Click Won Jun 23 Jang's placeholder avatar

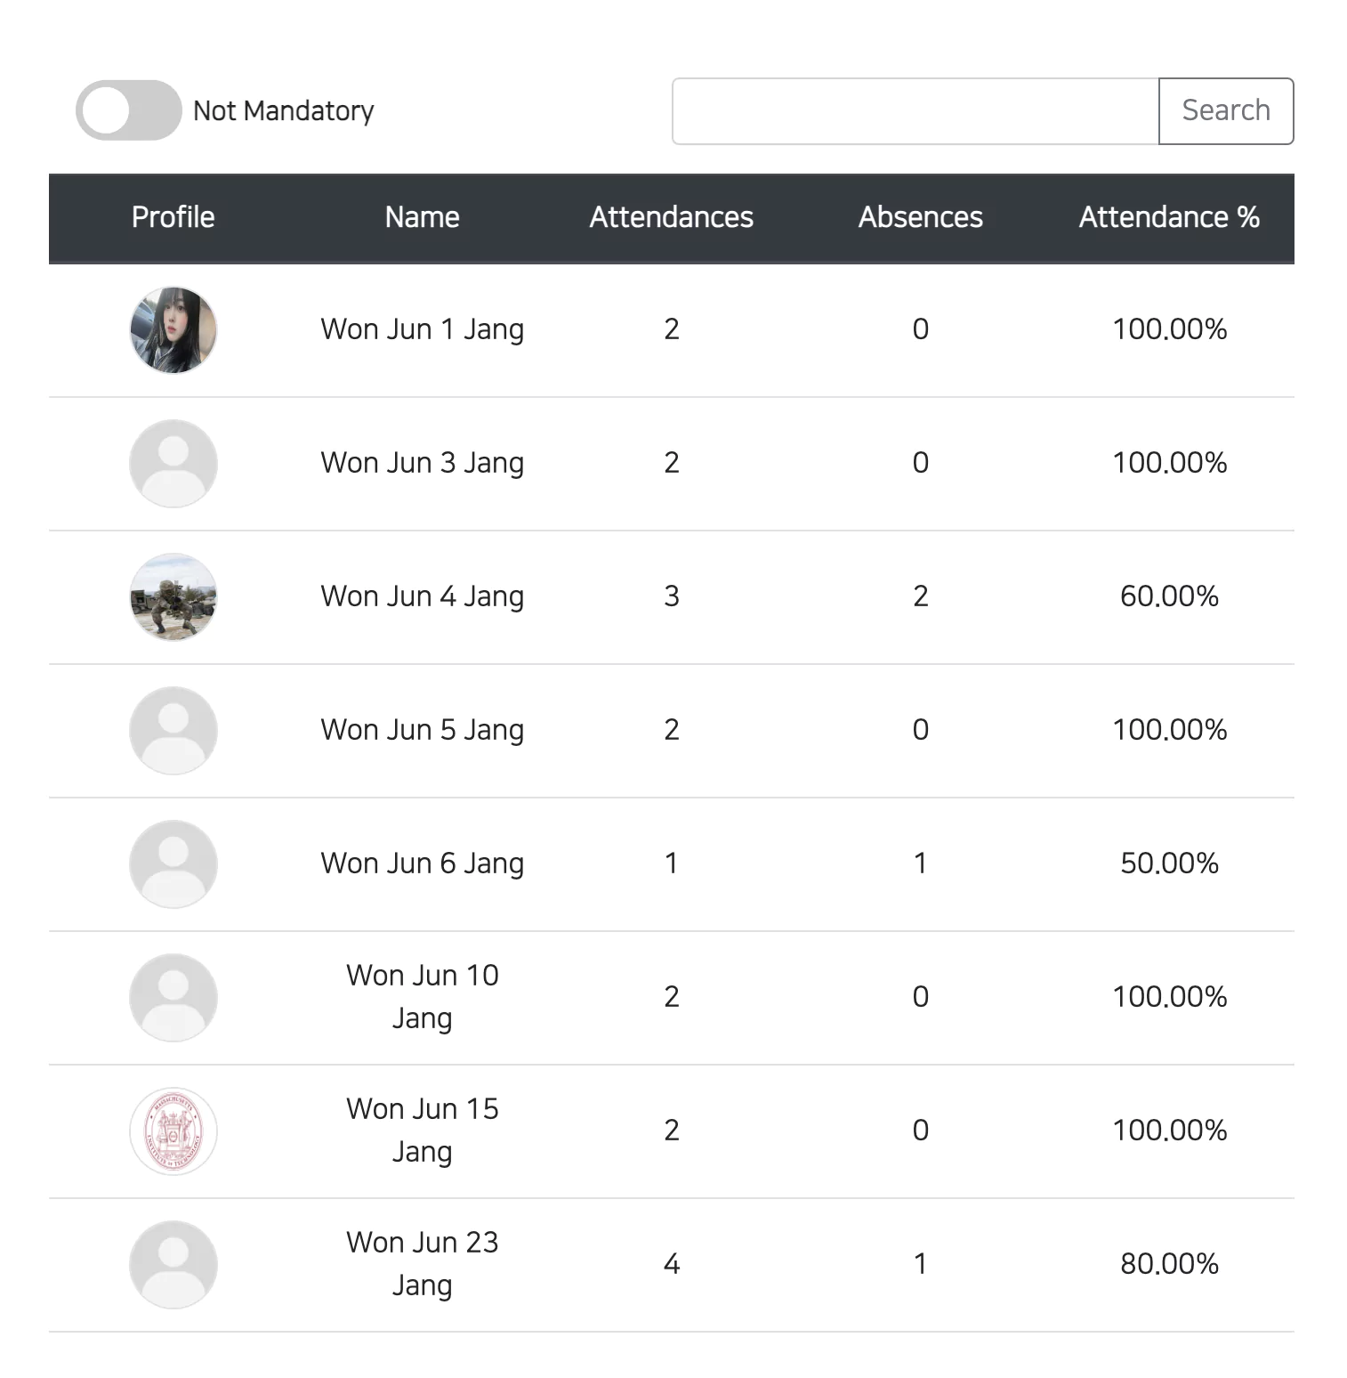(x=173, y=1265)
